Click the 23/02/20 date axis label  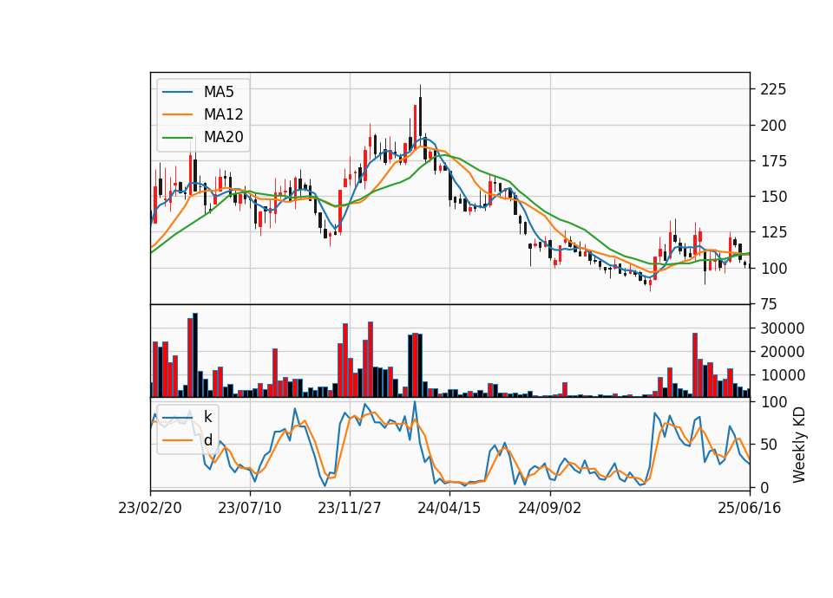coord(150,508)
